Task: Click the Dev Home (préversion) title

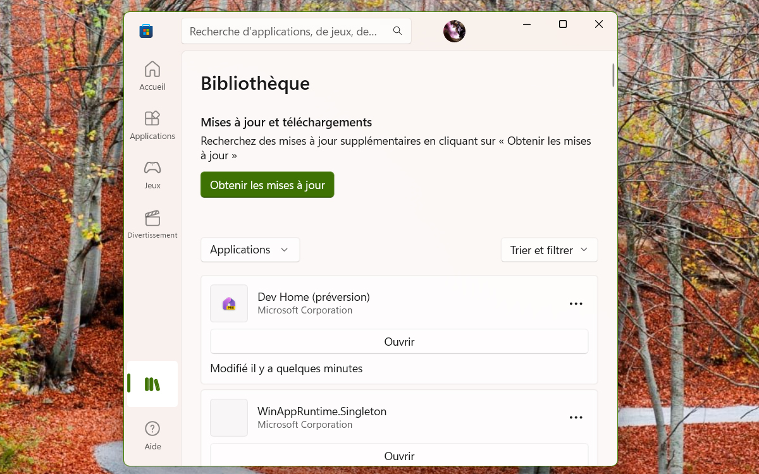Action: click(314, 297)
